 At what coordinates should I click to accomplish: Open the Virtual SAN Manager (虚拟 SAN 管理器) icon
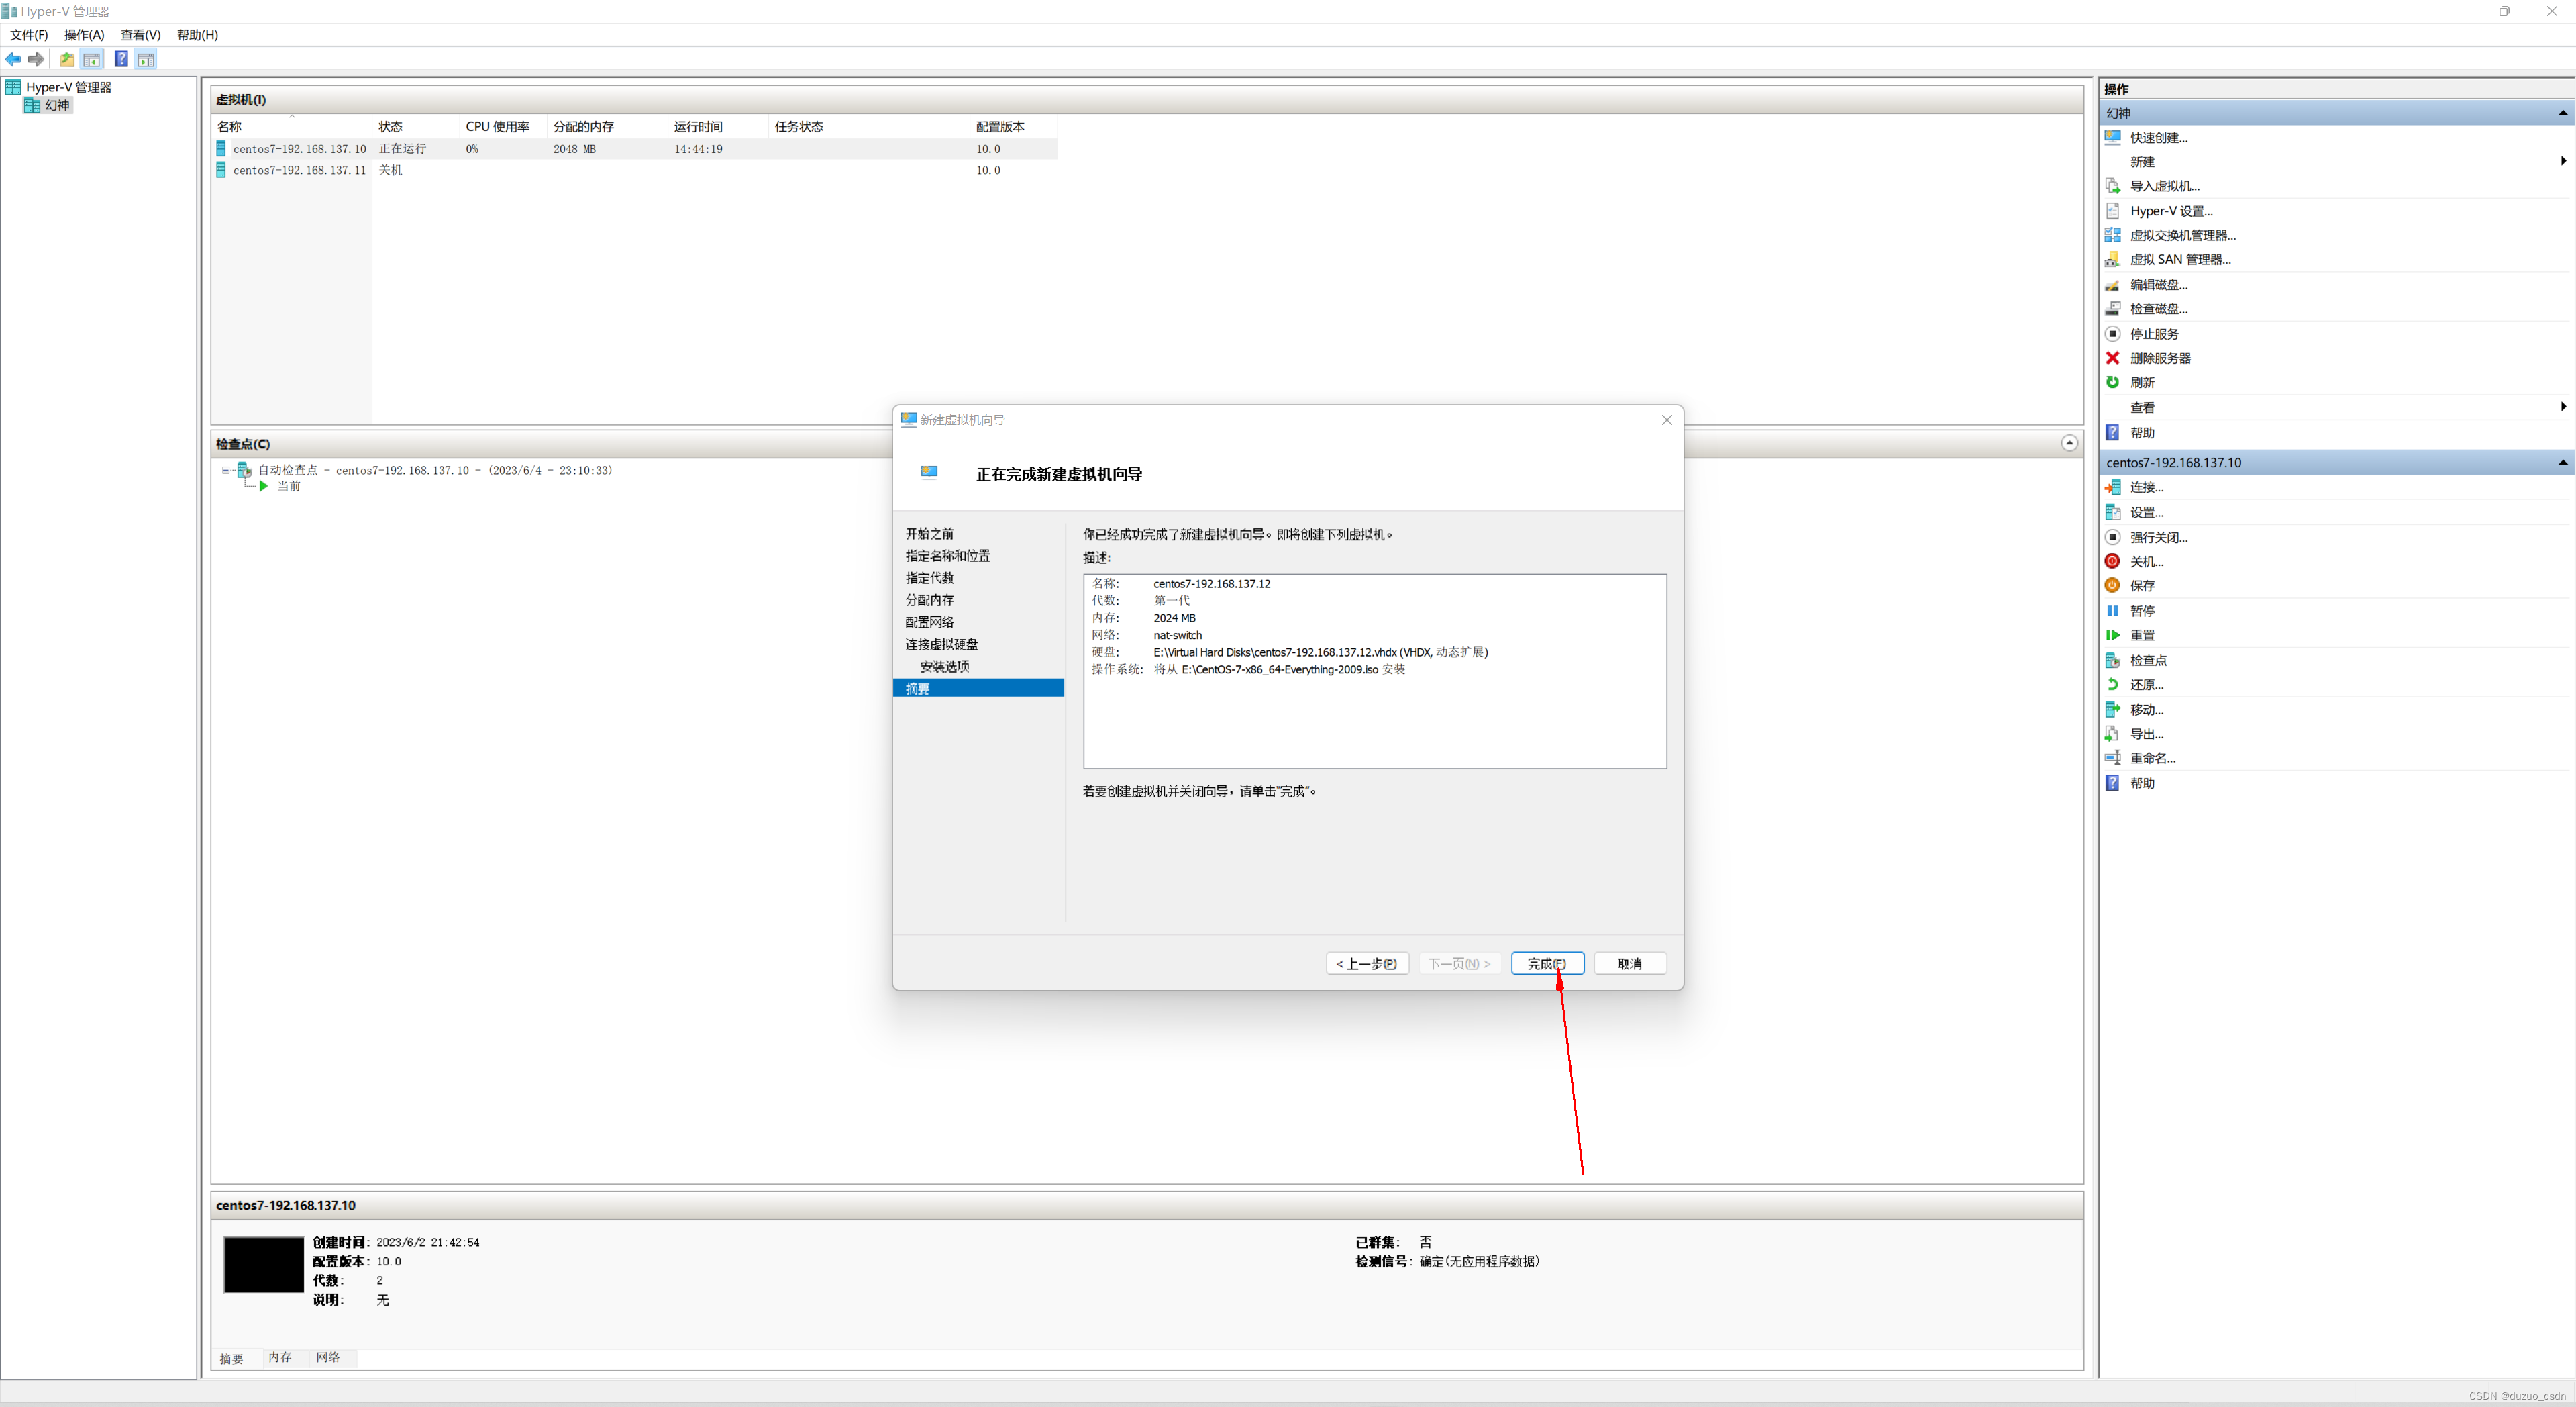(x=2112, y=259)
